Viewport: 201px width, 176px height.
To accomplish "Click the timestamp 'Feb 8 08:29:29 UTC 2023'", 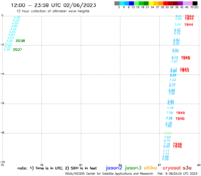I will [x=177, y=174].
